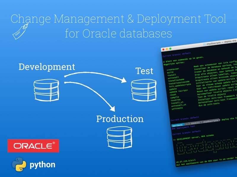Close the terminal with the red button
This screenshot has height=177, width=237.
pyautogui.click(x=163, y=49)
